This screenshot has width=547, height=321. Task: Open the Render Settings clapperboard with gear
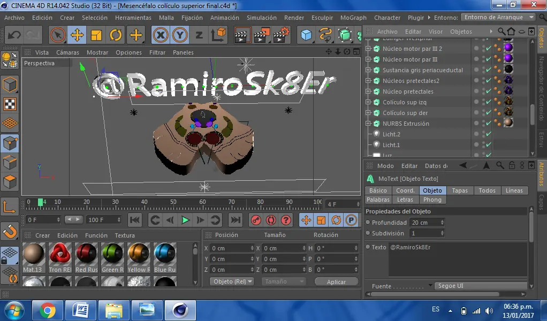281,35
